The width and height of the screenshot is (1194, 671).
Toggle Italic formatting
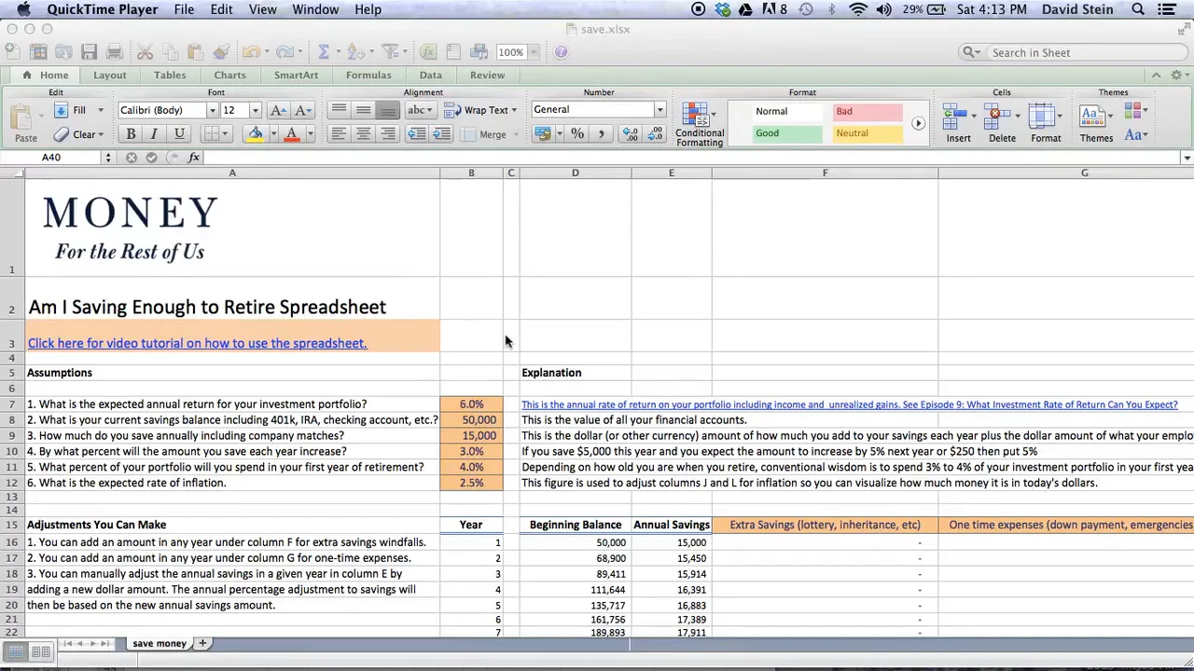click(x=154, y=134)
